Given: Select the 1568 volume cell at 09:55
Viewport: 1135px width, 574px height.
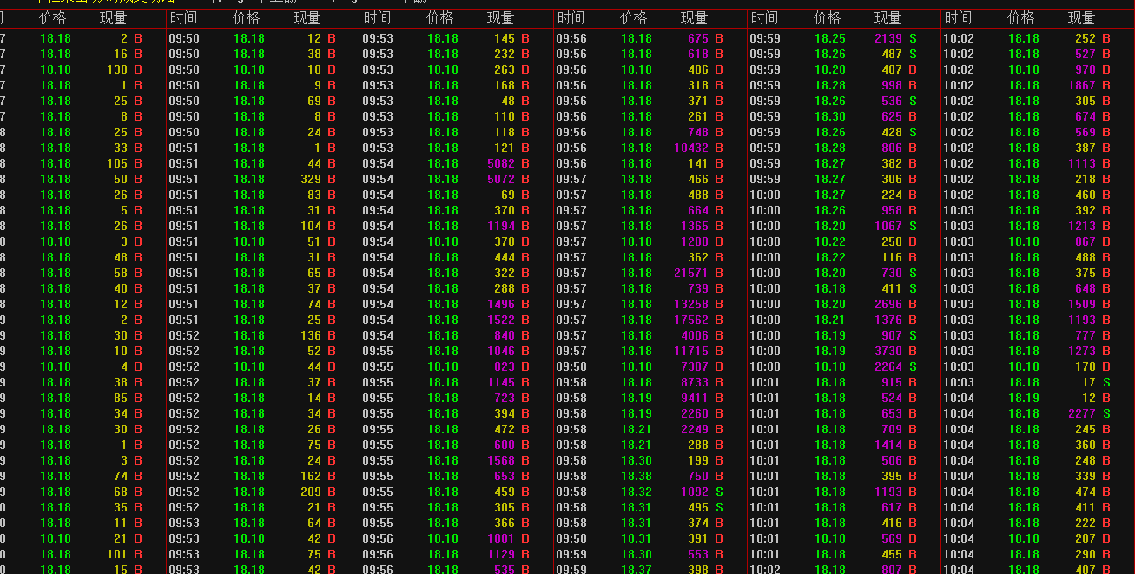Looking at the screenshot, I should pos(501,460).
